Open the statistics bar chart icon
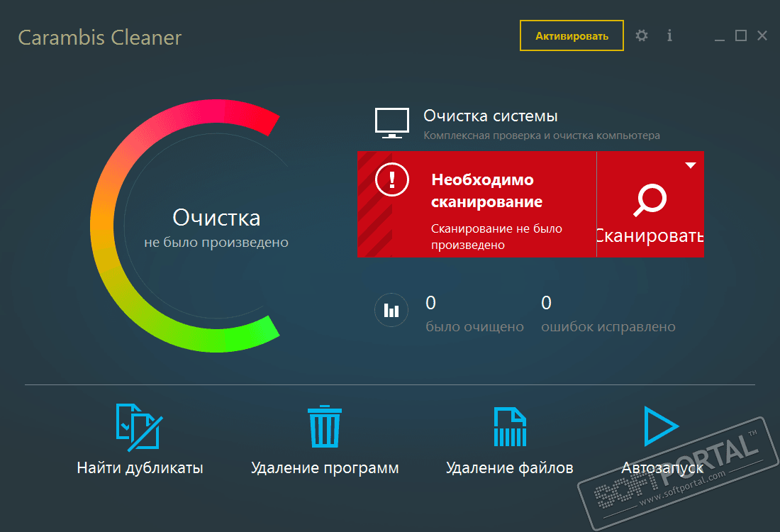This screenshot has height=532, width=780. pyautogui.click(x=391, y=310)
